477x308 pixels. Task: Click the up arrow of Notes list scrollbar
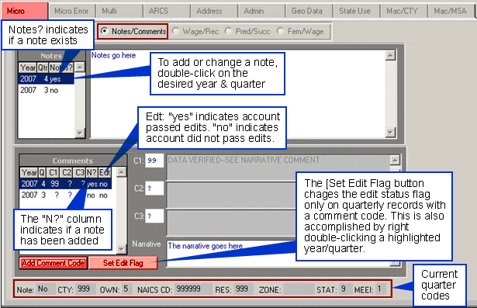tap(80, 67)
